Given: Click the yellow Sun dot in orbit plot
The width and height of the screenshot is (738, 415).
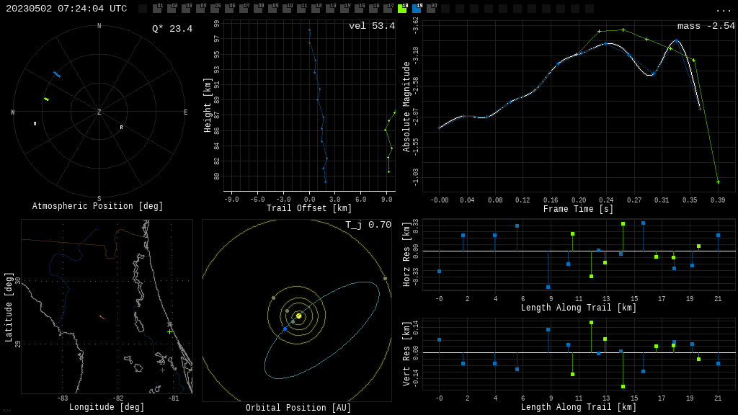Looking at the screenshot, I should 298,316.
